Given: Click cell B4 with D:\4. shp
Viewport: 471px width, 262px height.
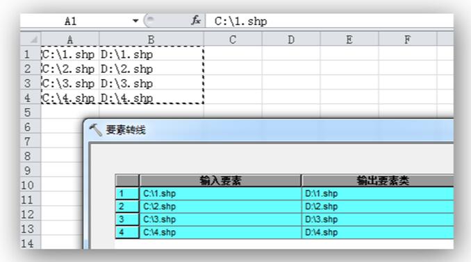Looking at the screenshot, I should [151, 98].
